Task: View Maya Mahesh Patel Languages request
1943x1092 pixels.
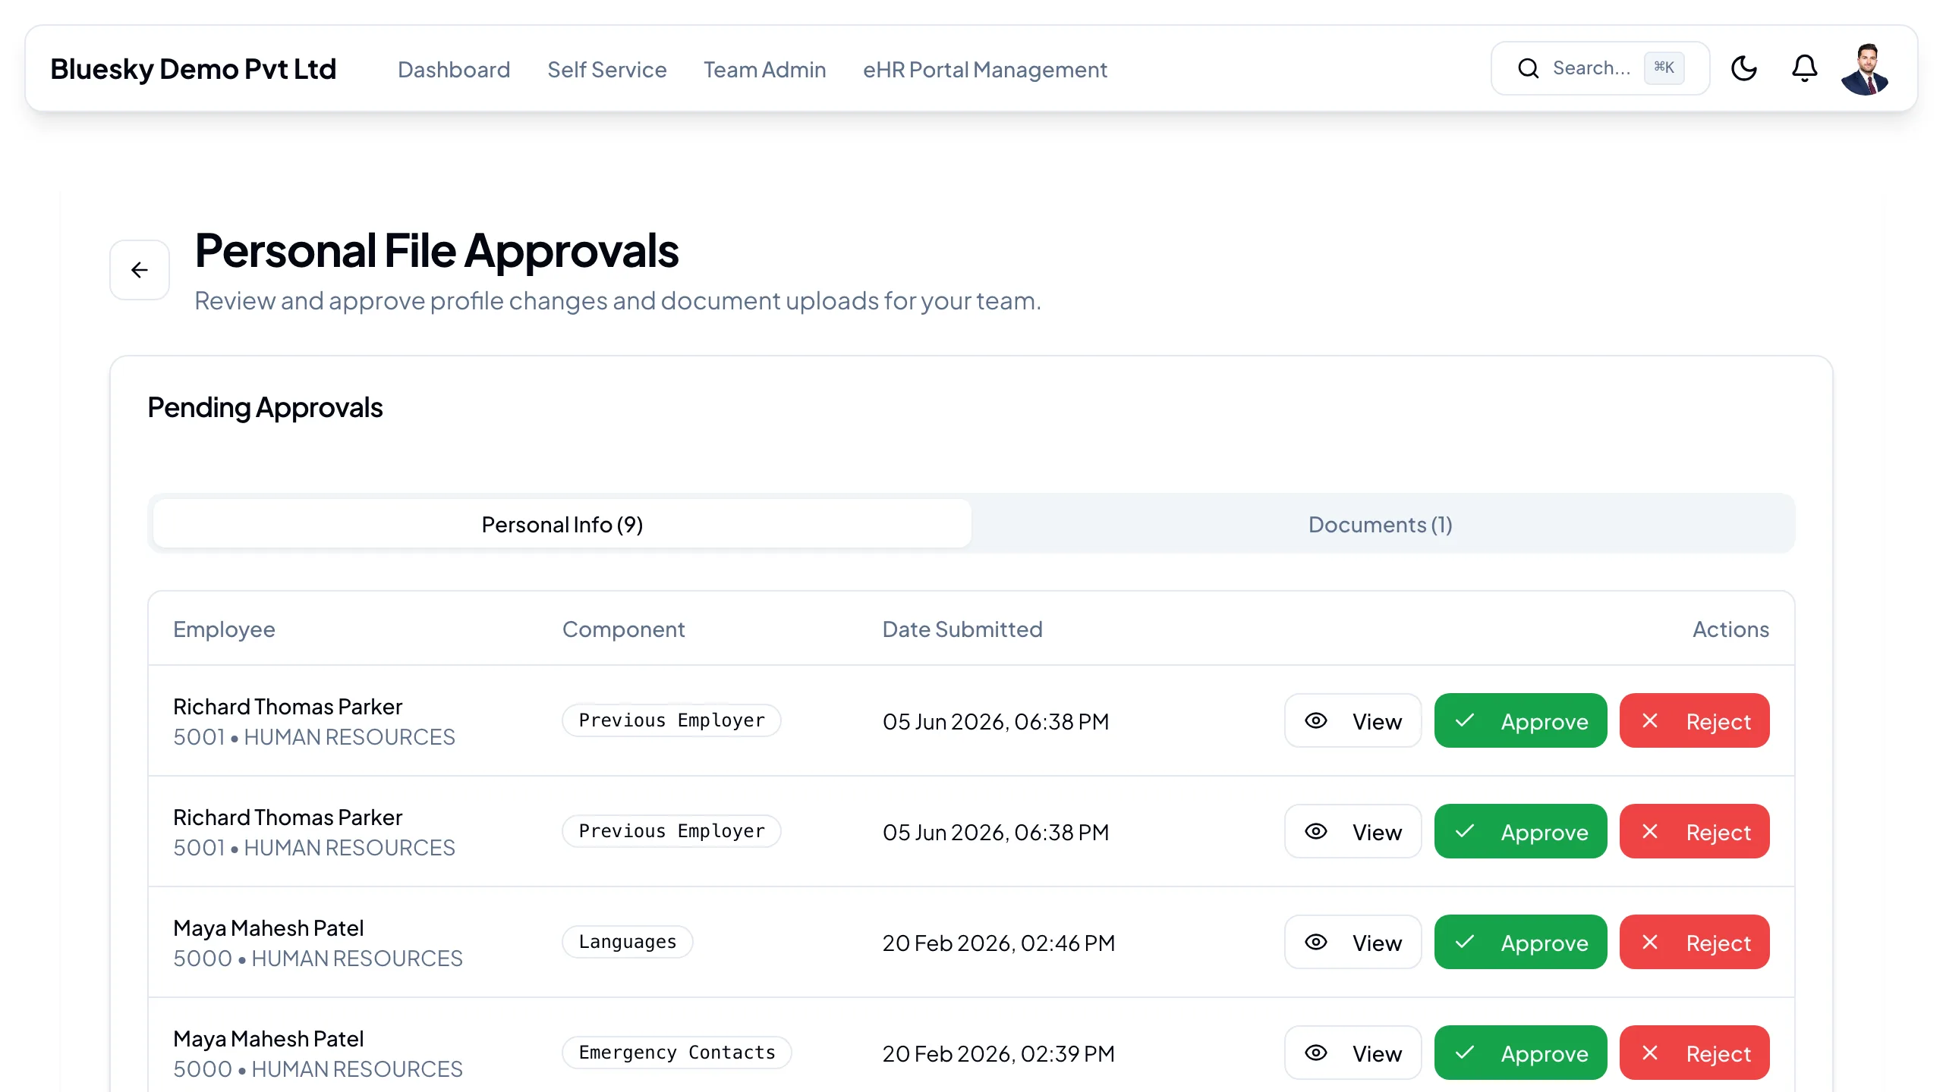Action: point(1353,942)
